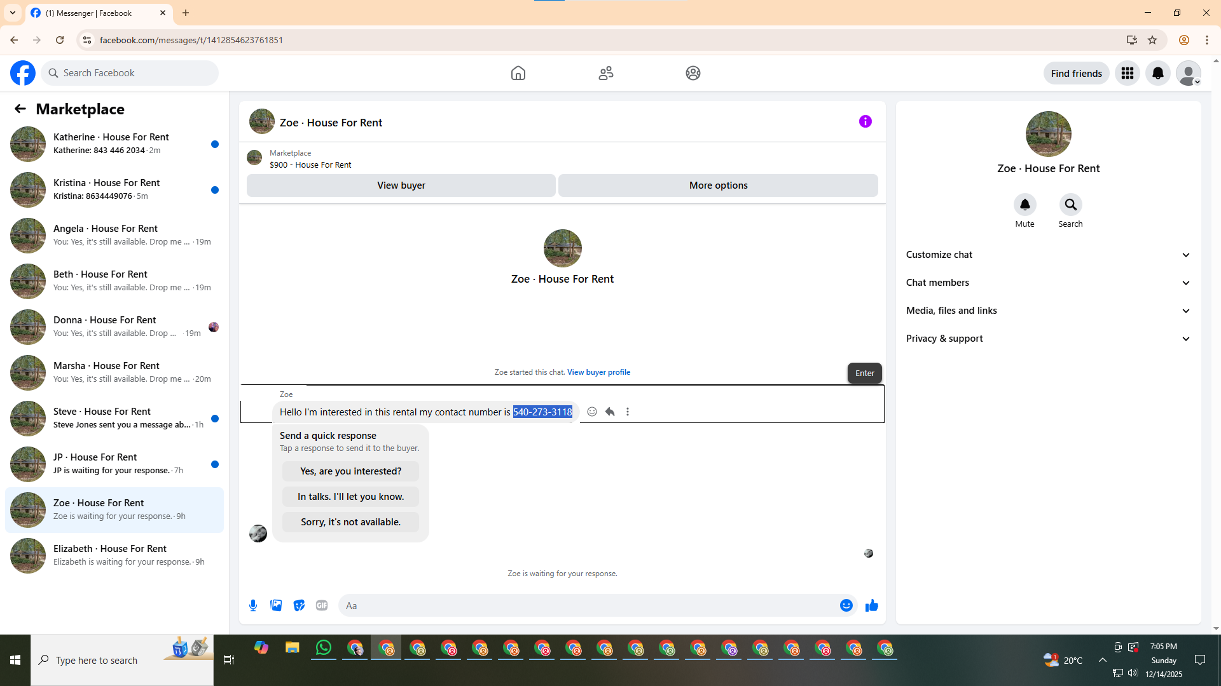Expand Customize chat section
This screenshot has height=686, width=1221.
tap(1048, 255)
